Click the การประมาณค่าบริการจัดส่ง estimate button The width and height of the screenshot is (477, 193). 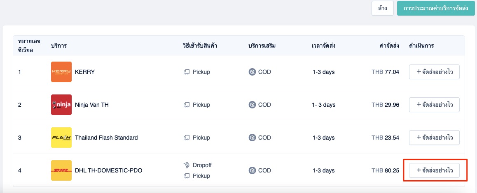pyautogui.click(x=436, y=8)
